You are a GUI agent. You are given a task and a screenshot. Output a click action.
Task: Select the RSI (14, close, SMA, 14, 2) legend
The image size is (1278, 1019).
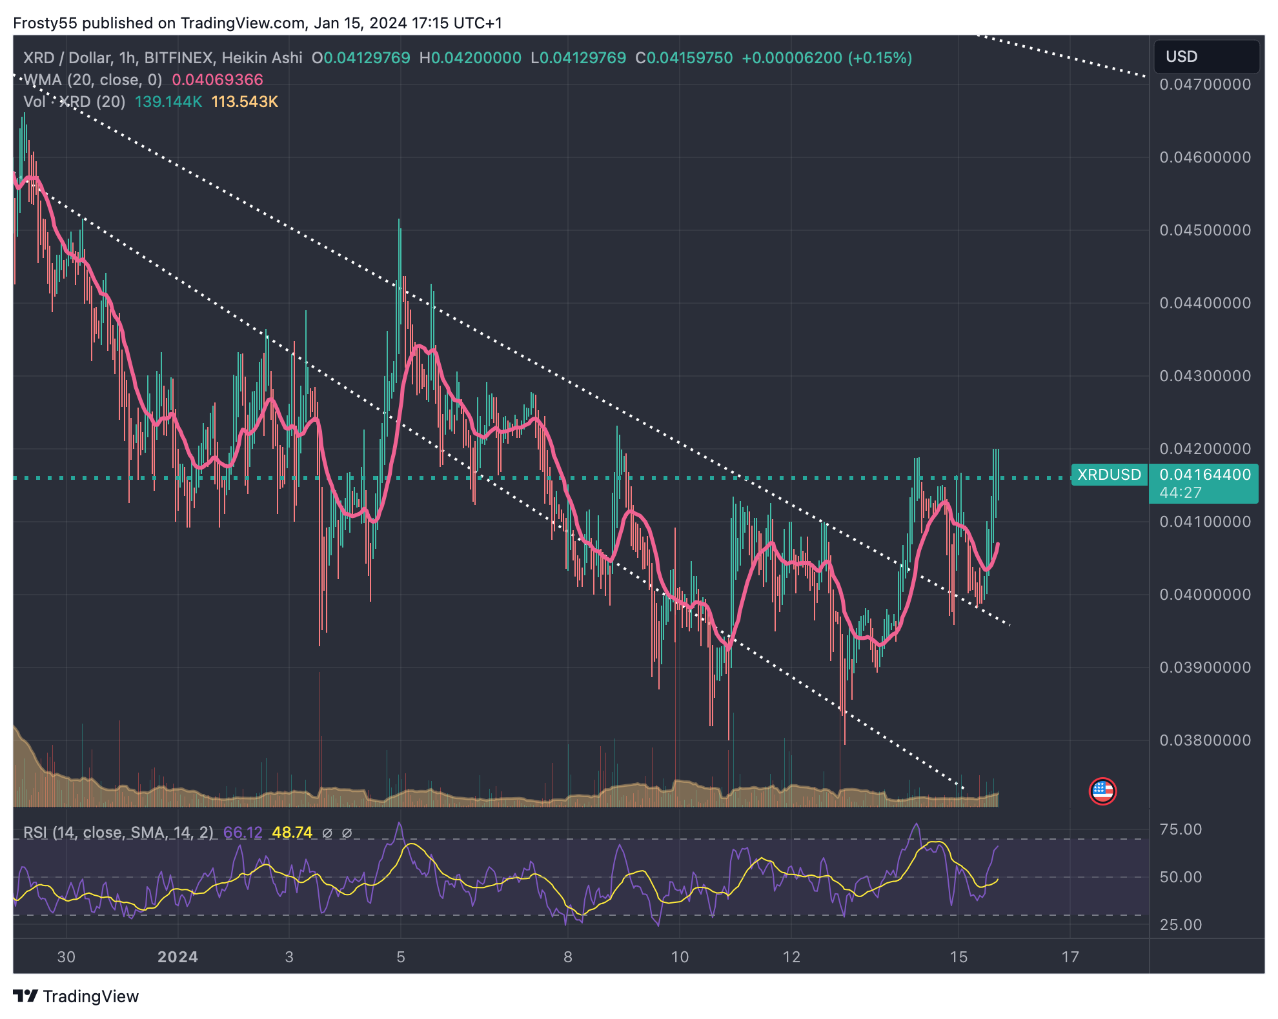tap(118, 833)
